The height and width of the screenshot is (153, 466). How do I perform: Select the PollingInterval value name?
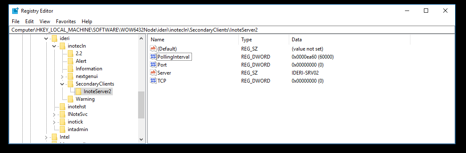click(x=173, y=56)
